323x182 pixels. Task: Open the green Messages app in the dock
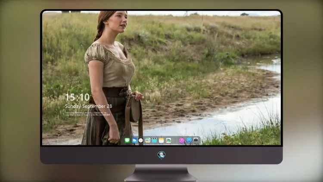click(127, 141)
